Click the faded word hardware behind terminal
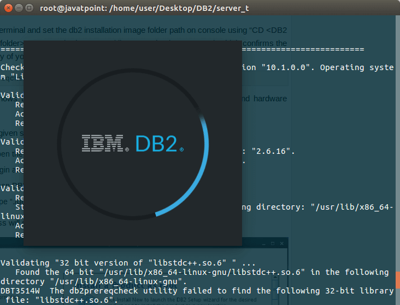The height and width of the screenshot is (305, 400). [x=270, y=99]
